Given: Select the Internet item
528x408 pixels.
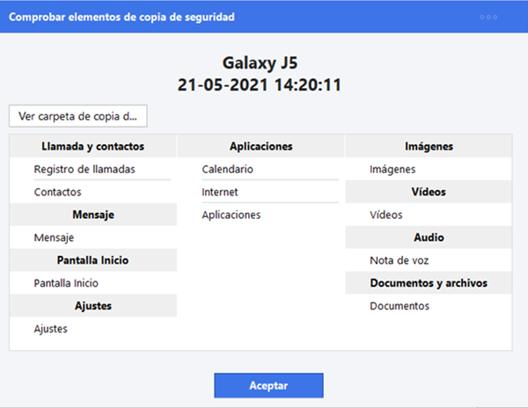Looking at the screenshot, I should coord(219,192).
